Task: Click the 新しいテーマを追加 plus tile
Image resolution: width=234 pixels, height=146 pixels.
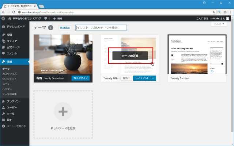Action: 63,114
